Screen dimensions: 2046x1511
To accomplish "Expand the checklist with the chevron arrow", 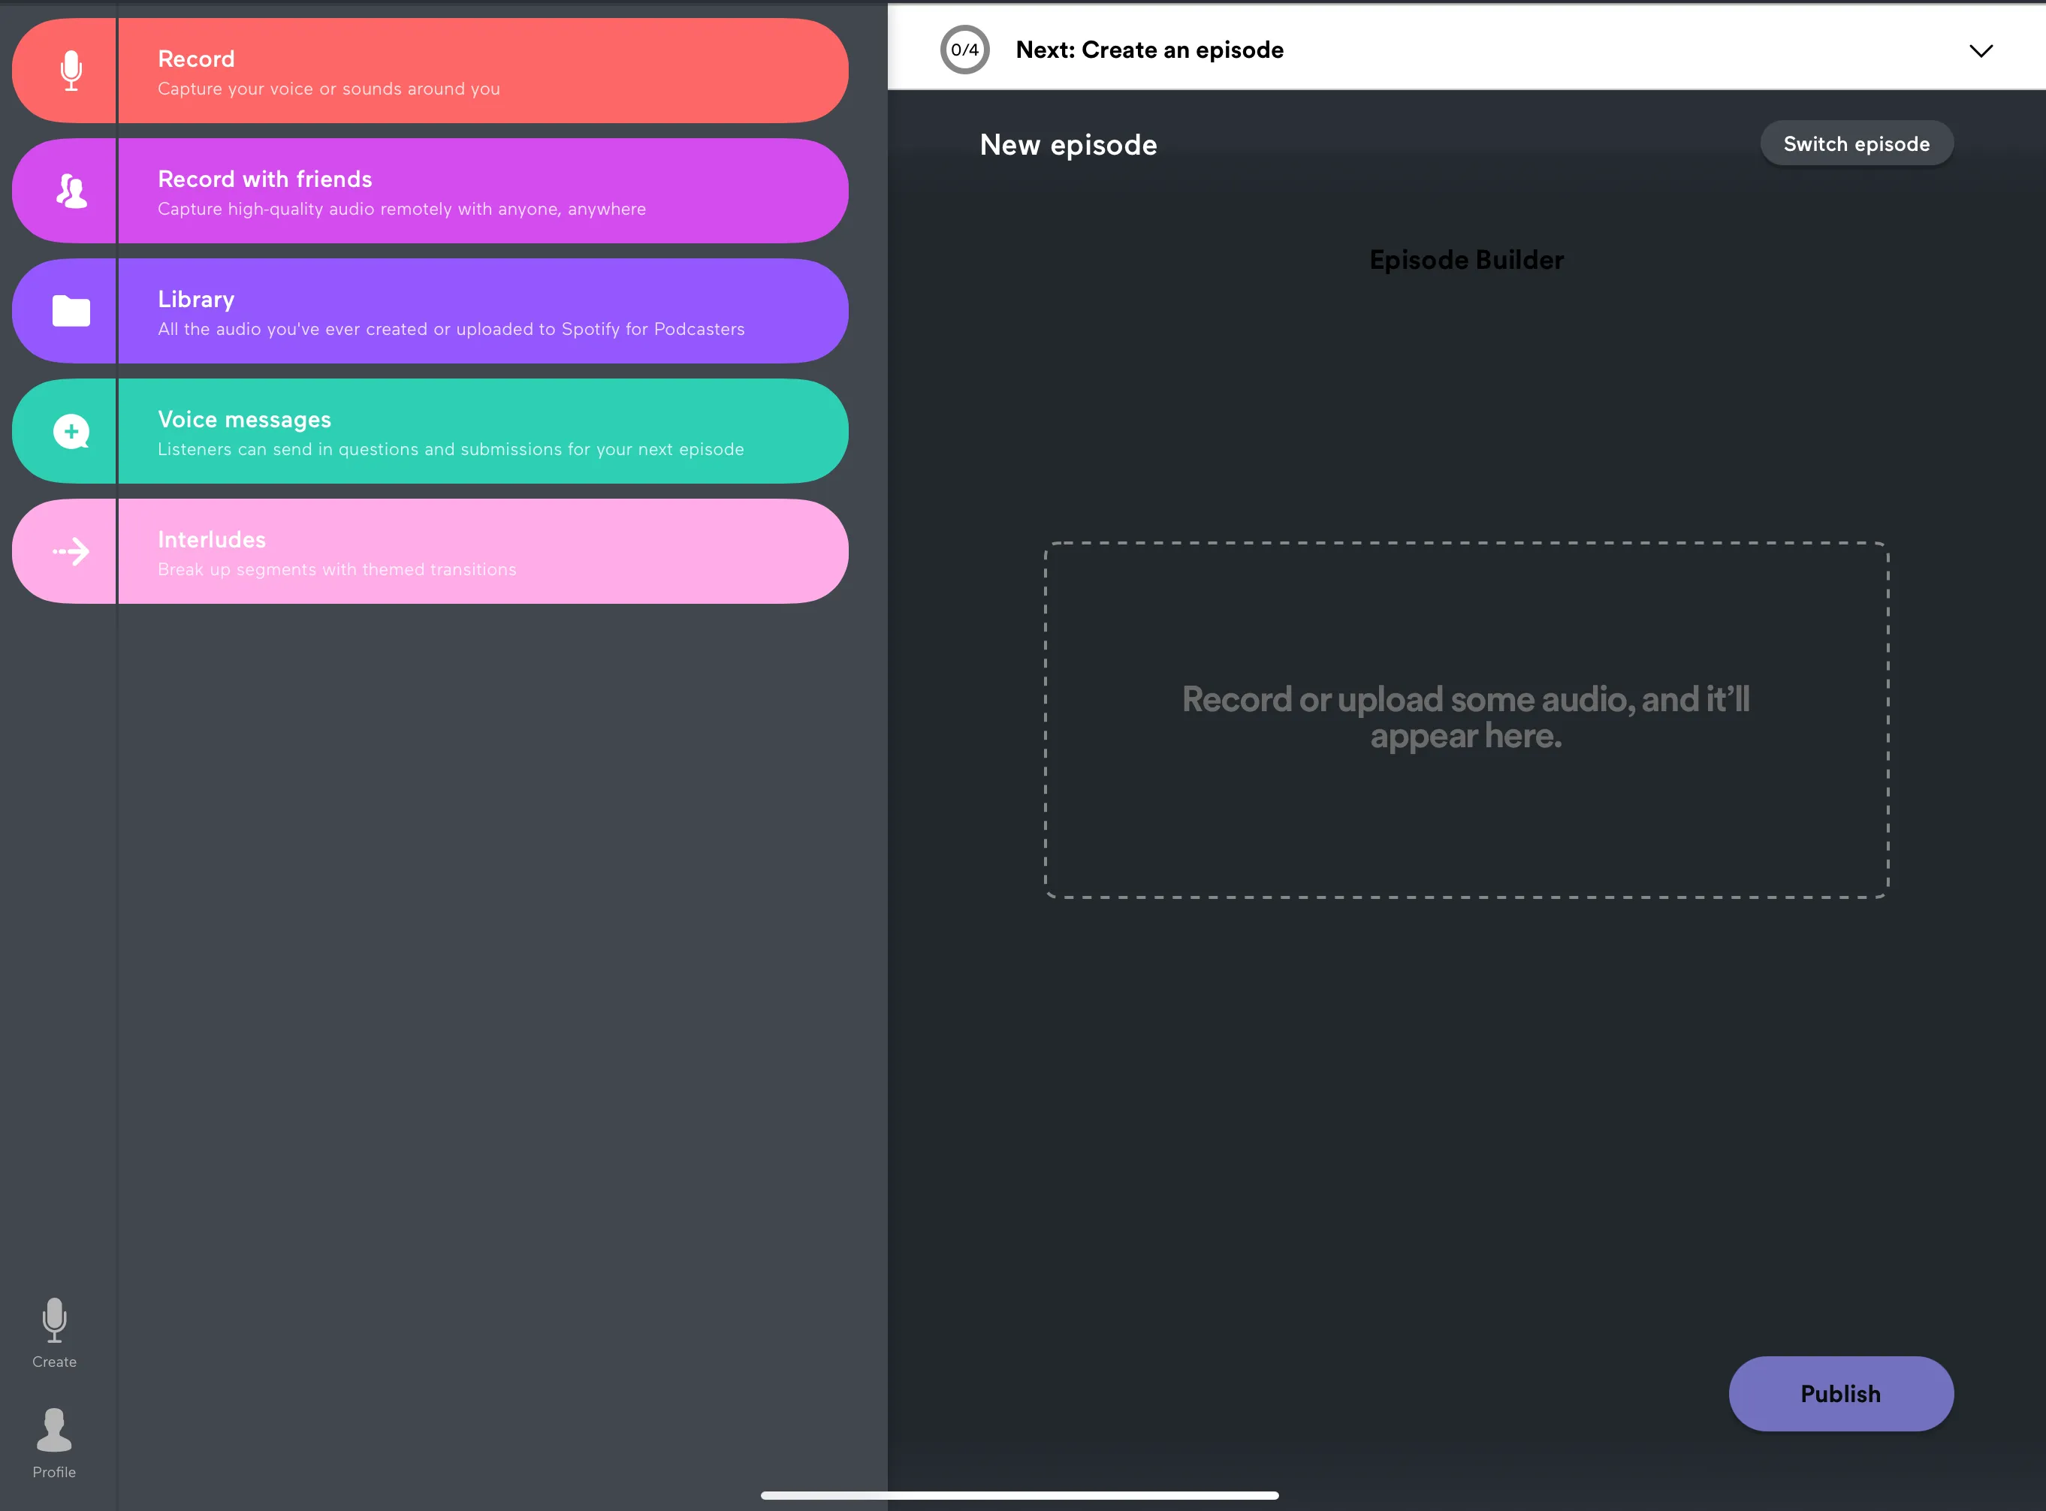I will pos(1980,50).
